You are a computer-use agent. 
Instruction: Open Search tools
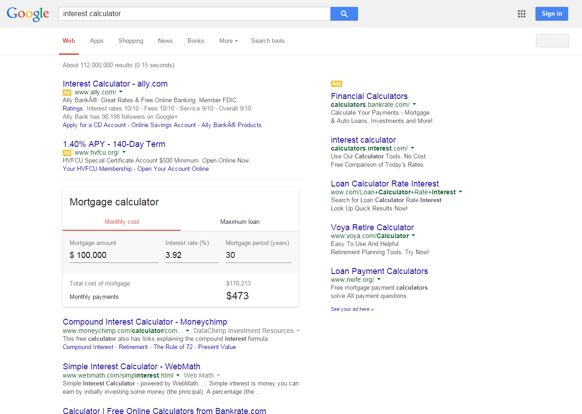click(268, 41)
